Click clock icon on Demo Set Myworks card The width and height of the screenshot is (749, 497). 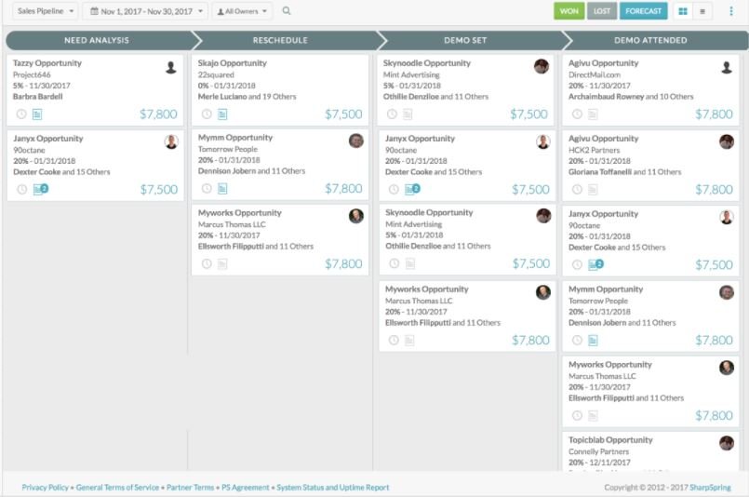click(394, 340)
